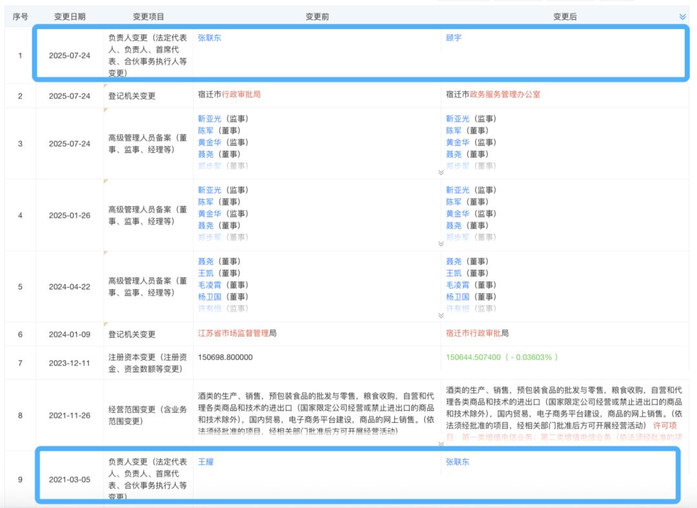The height and width of the screenshot is (508, 697).
Task: Expand the 2025-07-24 高级管理人员备案 member list
Action: [x=441, y=172]
